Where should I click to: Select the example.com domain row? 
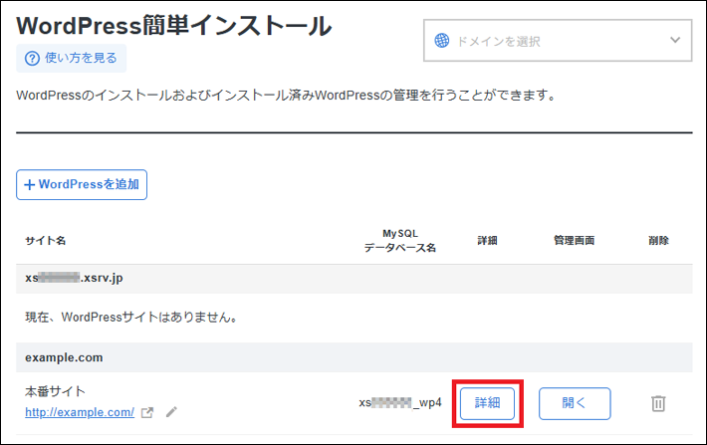coord(354,357)
